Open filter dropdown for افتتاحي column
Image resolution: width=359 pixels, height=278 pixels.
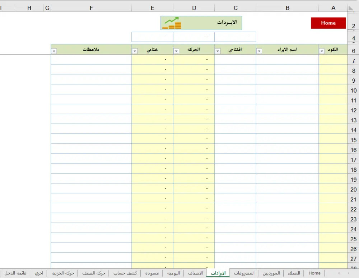tap(218, 51)
